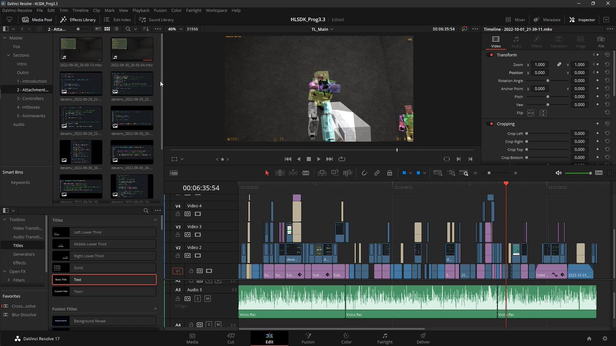Adjust the Rotation Angle slider
Image resolution: width=616 pixels, height=346 pixels.
tap(548, 81)
